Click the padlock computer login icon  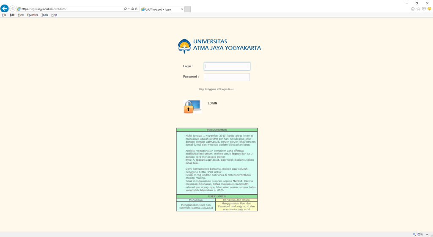192,107
